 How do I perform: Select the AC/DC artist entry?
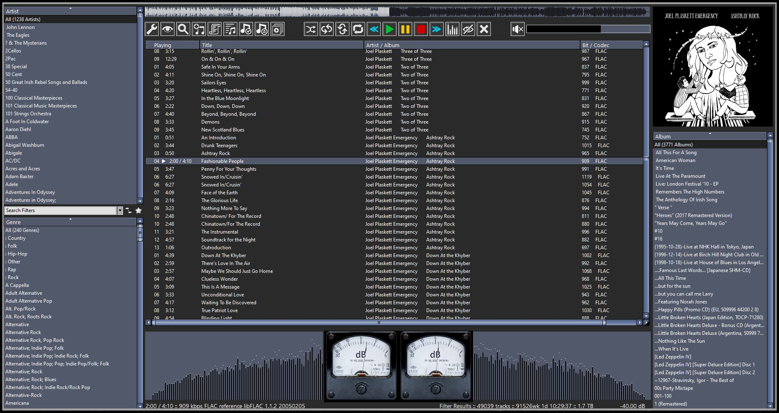pyautogui.click(x=13, y=161)
